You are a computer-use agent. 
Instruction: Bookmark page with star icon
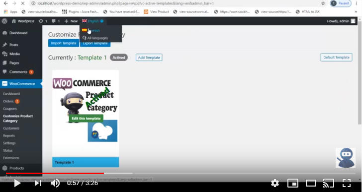click(323, 3)
